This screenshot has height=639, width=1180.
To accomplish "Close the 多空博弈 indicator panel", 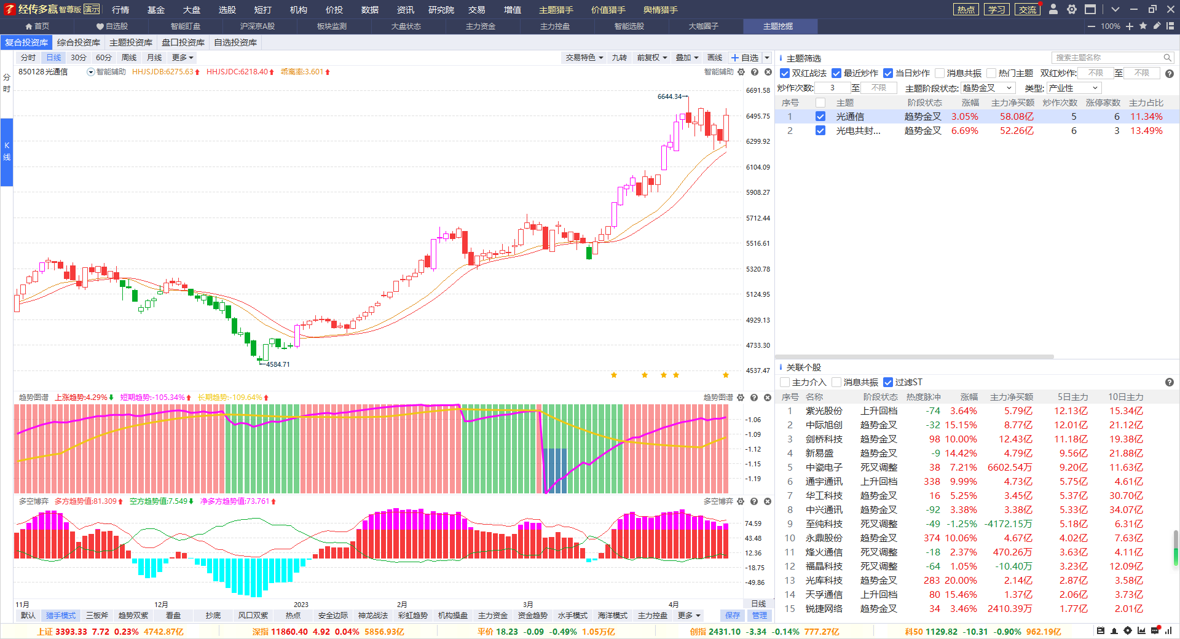I will (768, 501).
